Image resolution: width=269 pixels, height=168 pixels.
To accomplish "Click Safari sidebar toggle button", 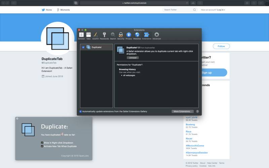I will click(14, 3).
